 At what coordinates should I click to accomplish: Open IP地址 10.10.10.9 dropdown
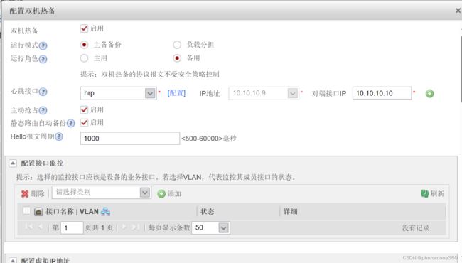pos(292,93)
